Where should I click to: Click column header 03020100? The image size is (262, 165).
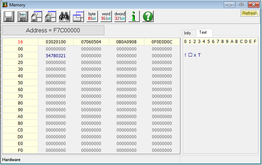coord(56,42)
